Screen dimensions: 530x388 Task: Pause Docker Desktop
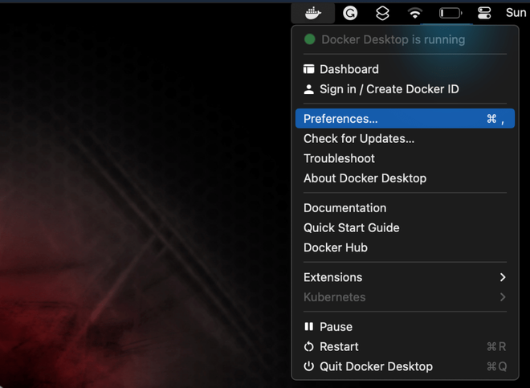(405, 326)
